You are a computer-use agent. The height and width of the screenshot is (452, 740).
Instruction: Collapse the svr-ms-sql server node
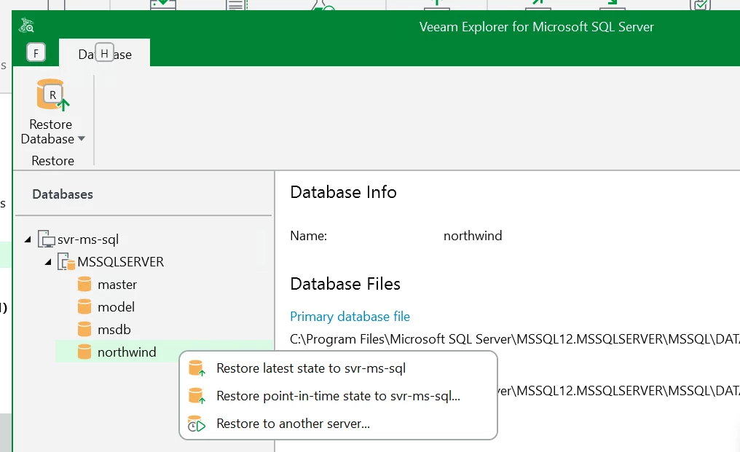[28, 239]
